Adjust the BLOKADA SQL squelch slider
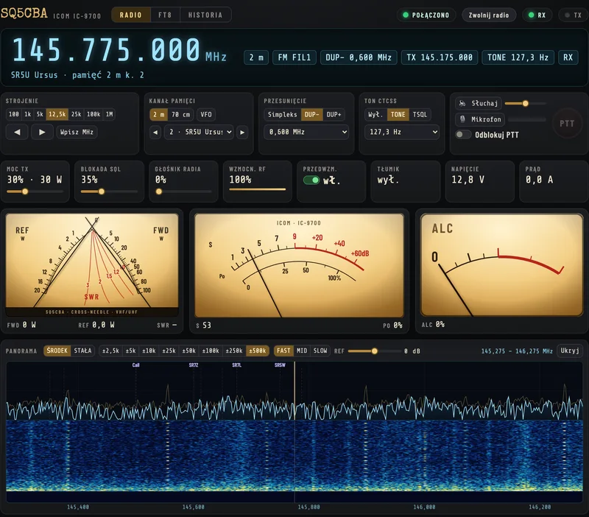The image size is (589, 517). (109, 191)
